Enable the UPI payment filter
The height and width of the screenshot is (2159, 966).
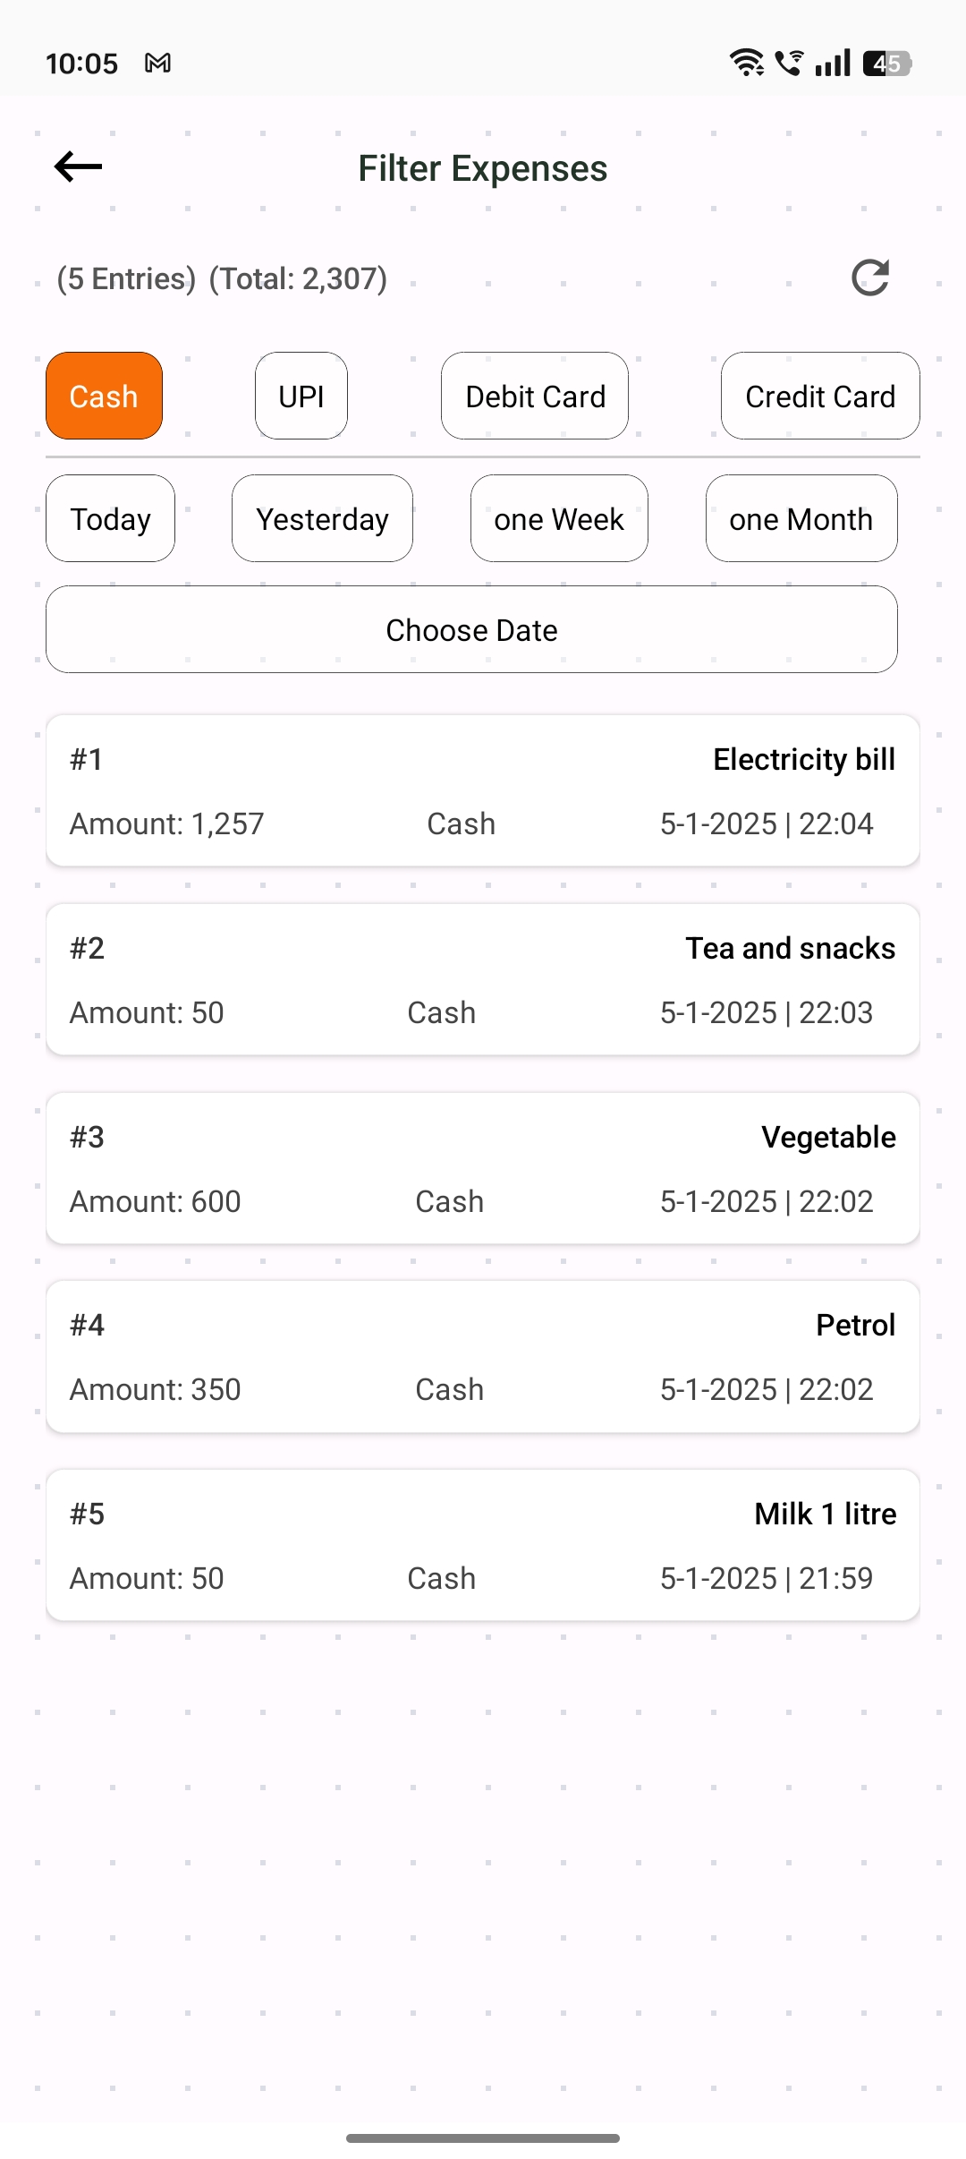[x=301, y=396]
